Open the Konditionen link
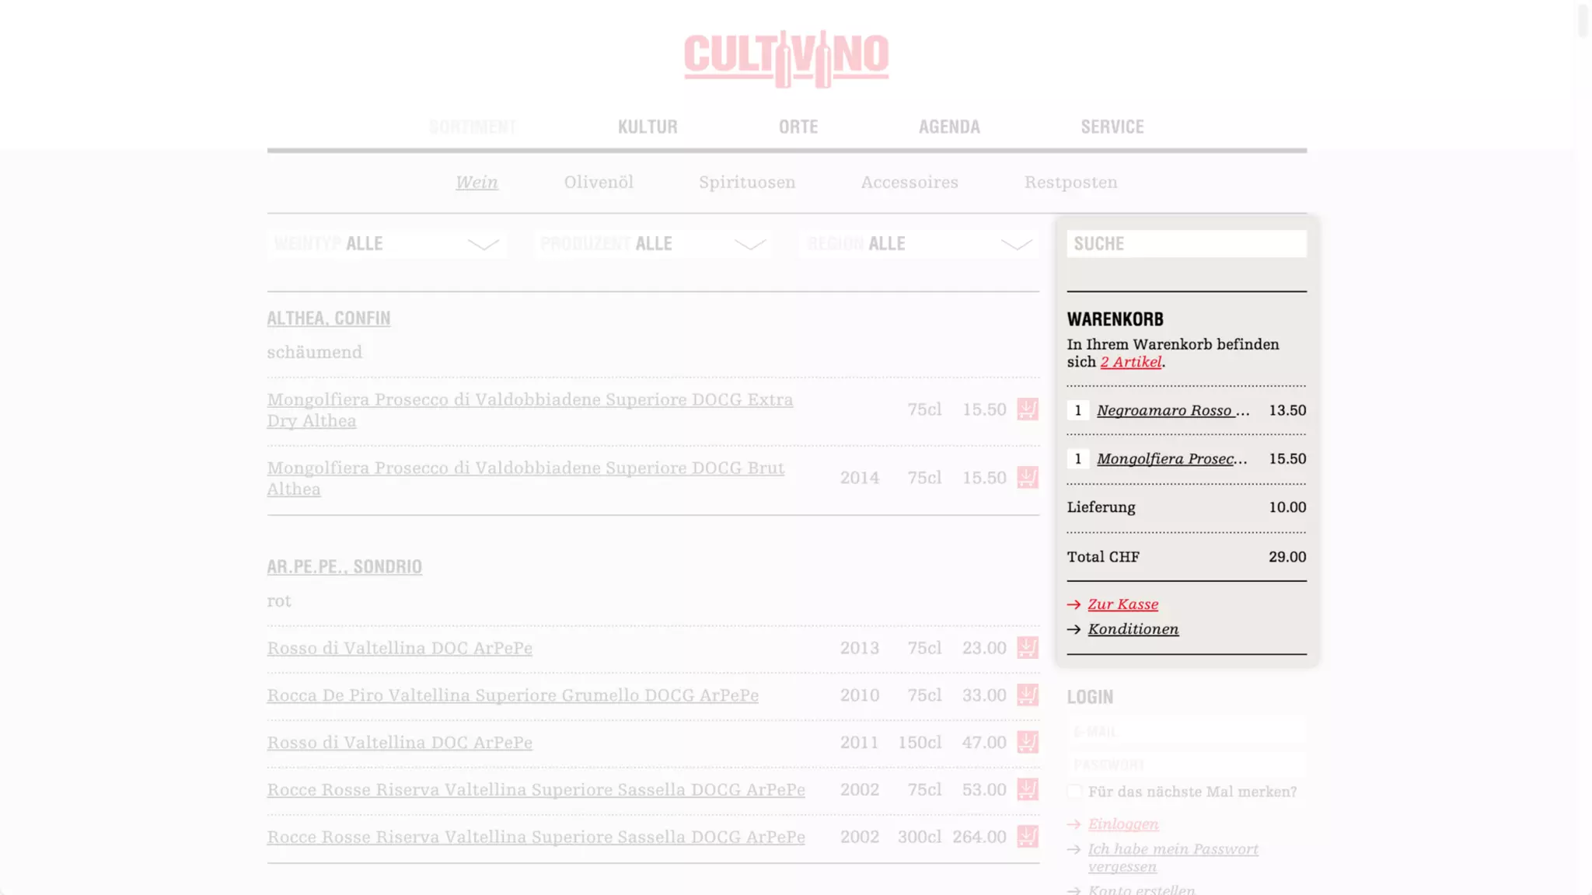The image size is (1592, 895). tap(1133, 629)
